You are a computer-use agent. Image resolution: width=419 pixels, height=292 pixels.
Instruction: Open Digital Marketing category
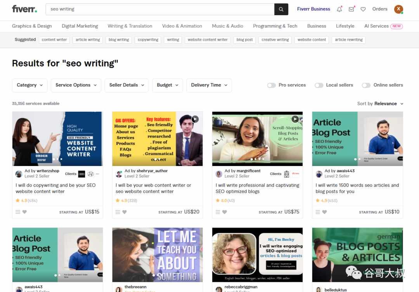click(80, 26)
